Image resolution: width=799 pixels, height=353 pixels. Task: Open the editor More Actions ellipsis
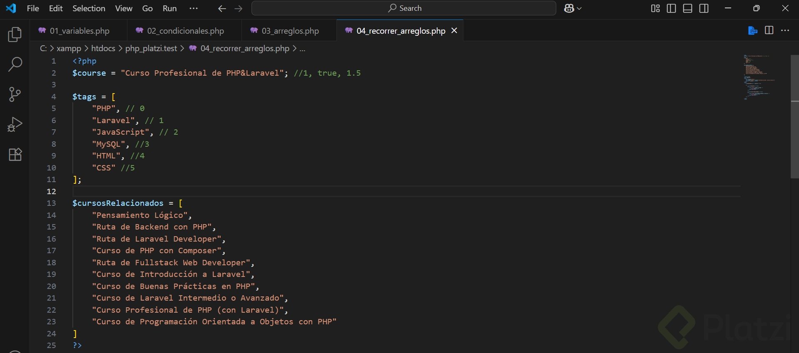(x=785, y=30)
